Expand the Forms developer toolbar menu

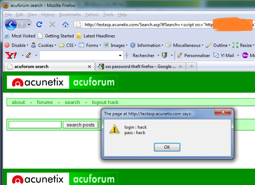(x=90, y=45)
